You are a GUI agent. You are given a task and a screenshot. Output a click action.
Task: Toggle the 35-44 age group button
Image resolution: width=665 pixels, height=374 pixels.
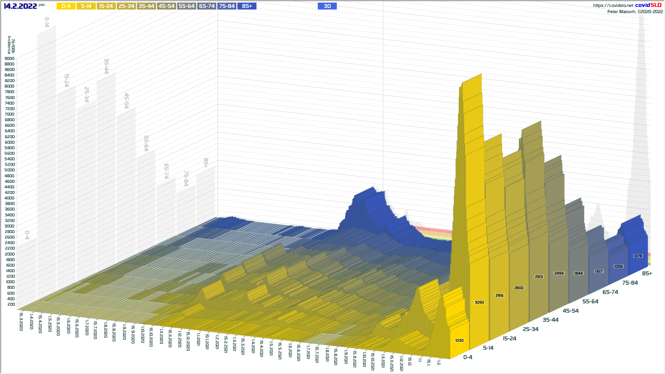[x=146, y=6]
